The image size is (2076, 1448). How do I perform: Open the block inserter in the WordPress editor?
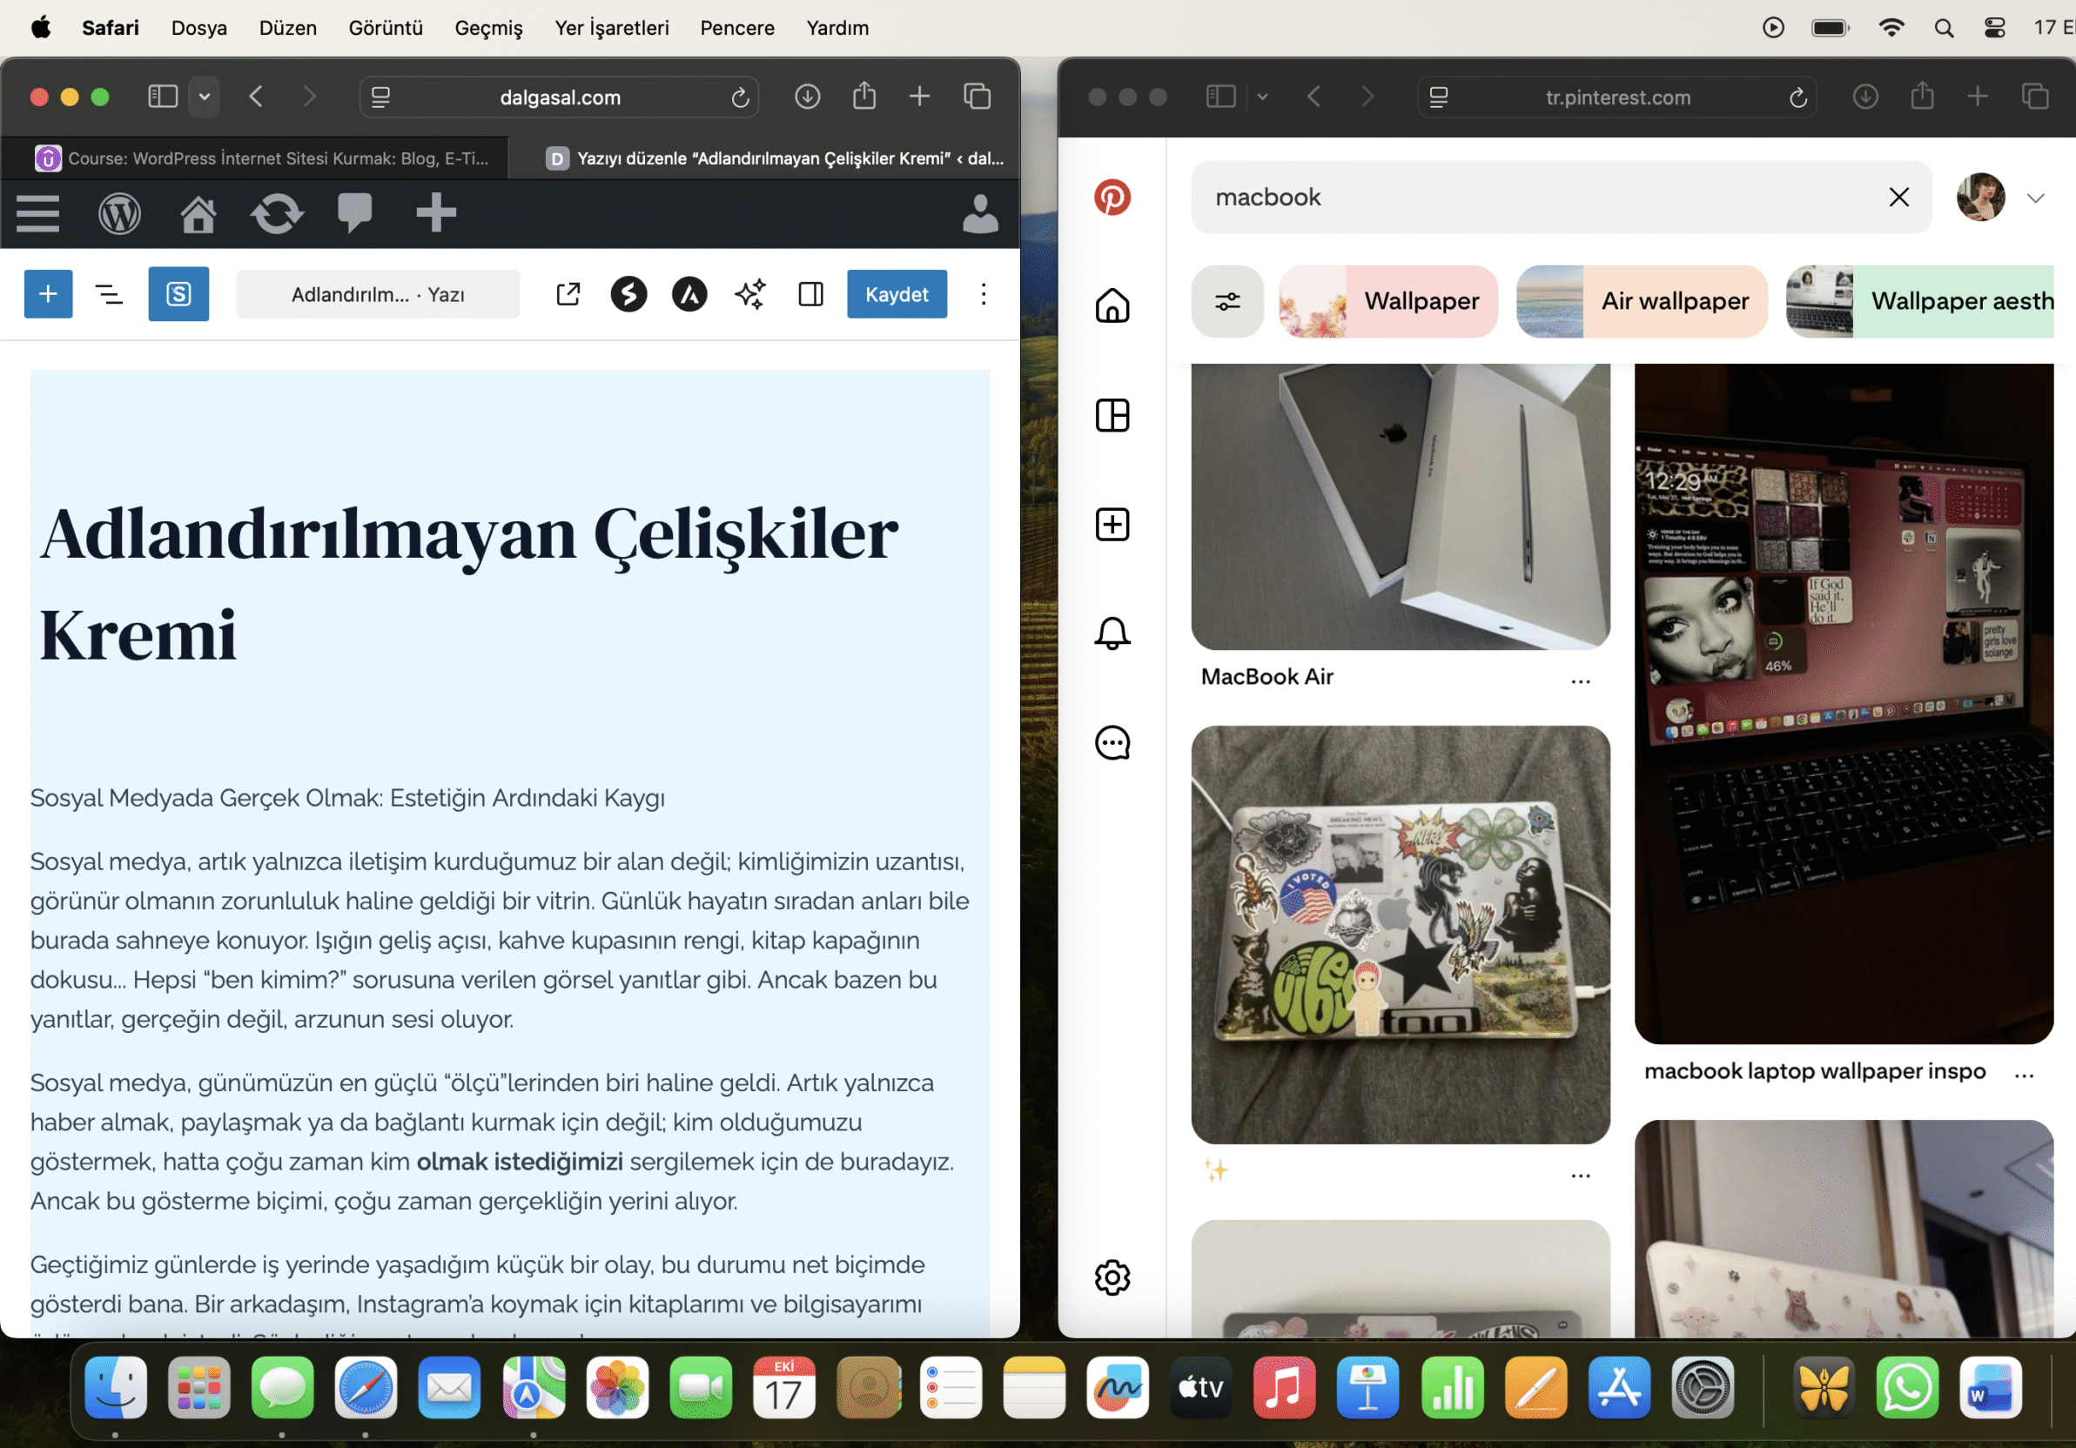point(48,294)
